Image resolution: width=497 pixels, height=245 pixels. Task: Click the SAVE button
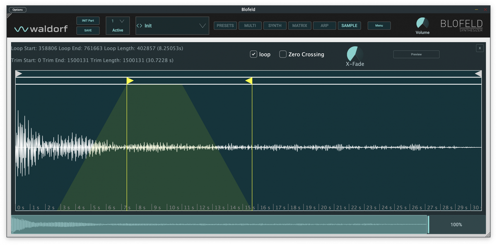point(88,30)
